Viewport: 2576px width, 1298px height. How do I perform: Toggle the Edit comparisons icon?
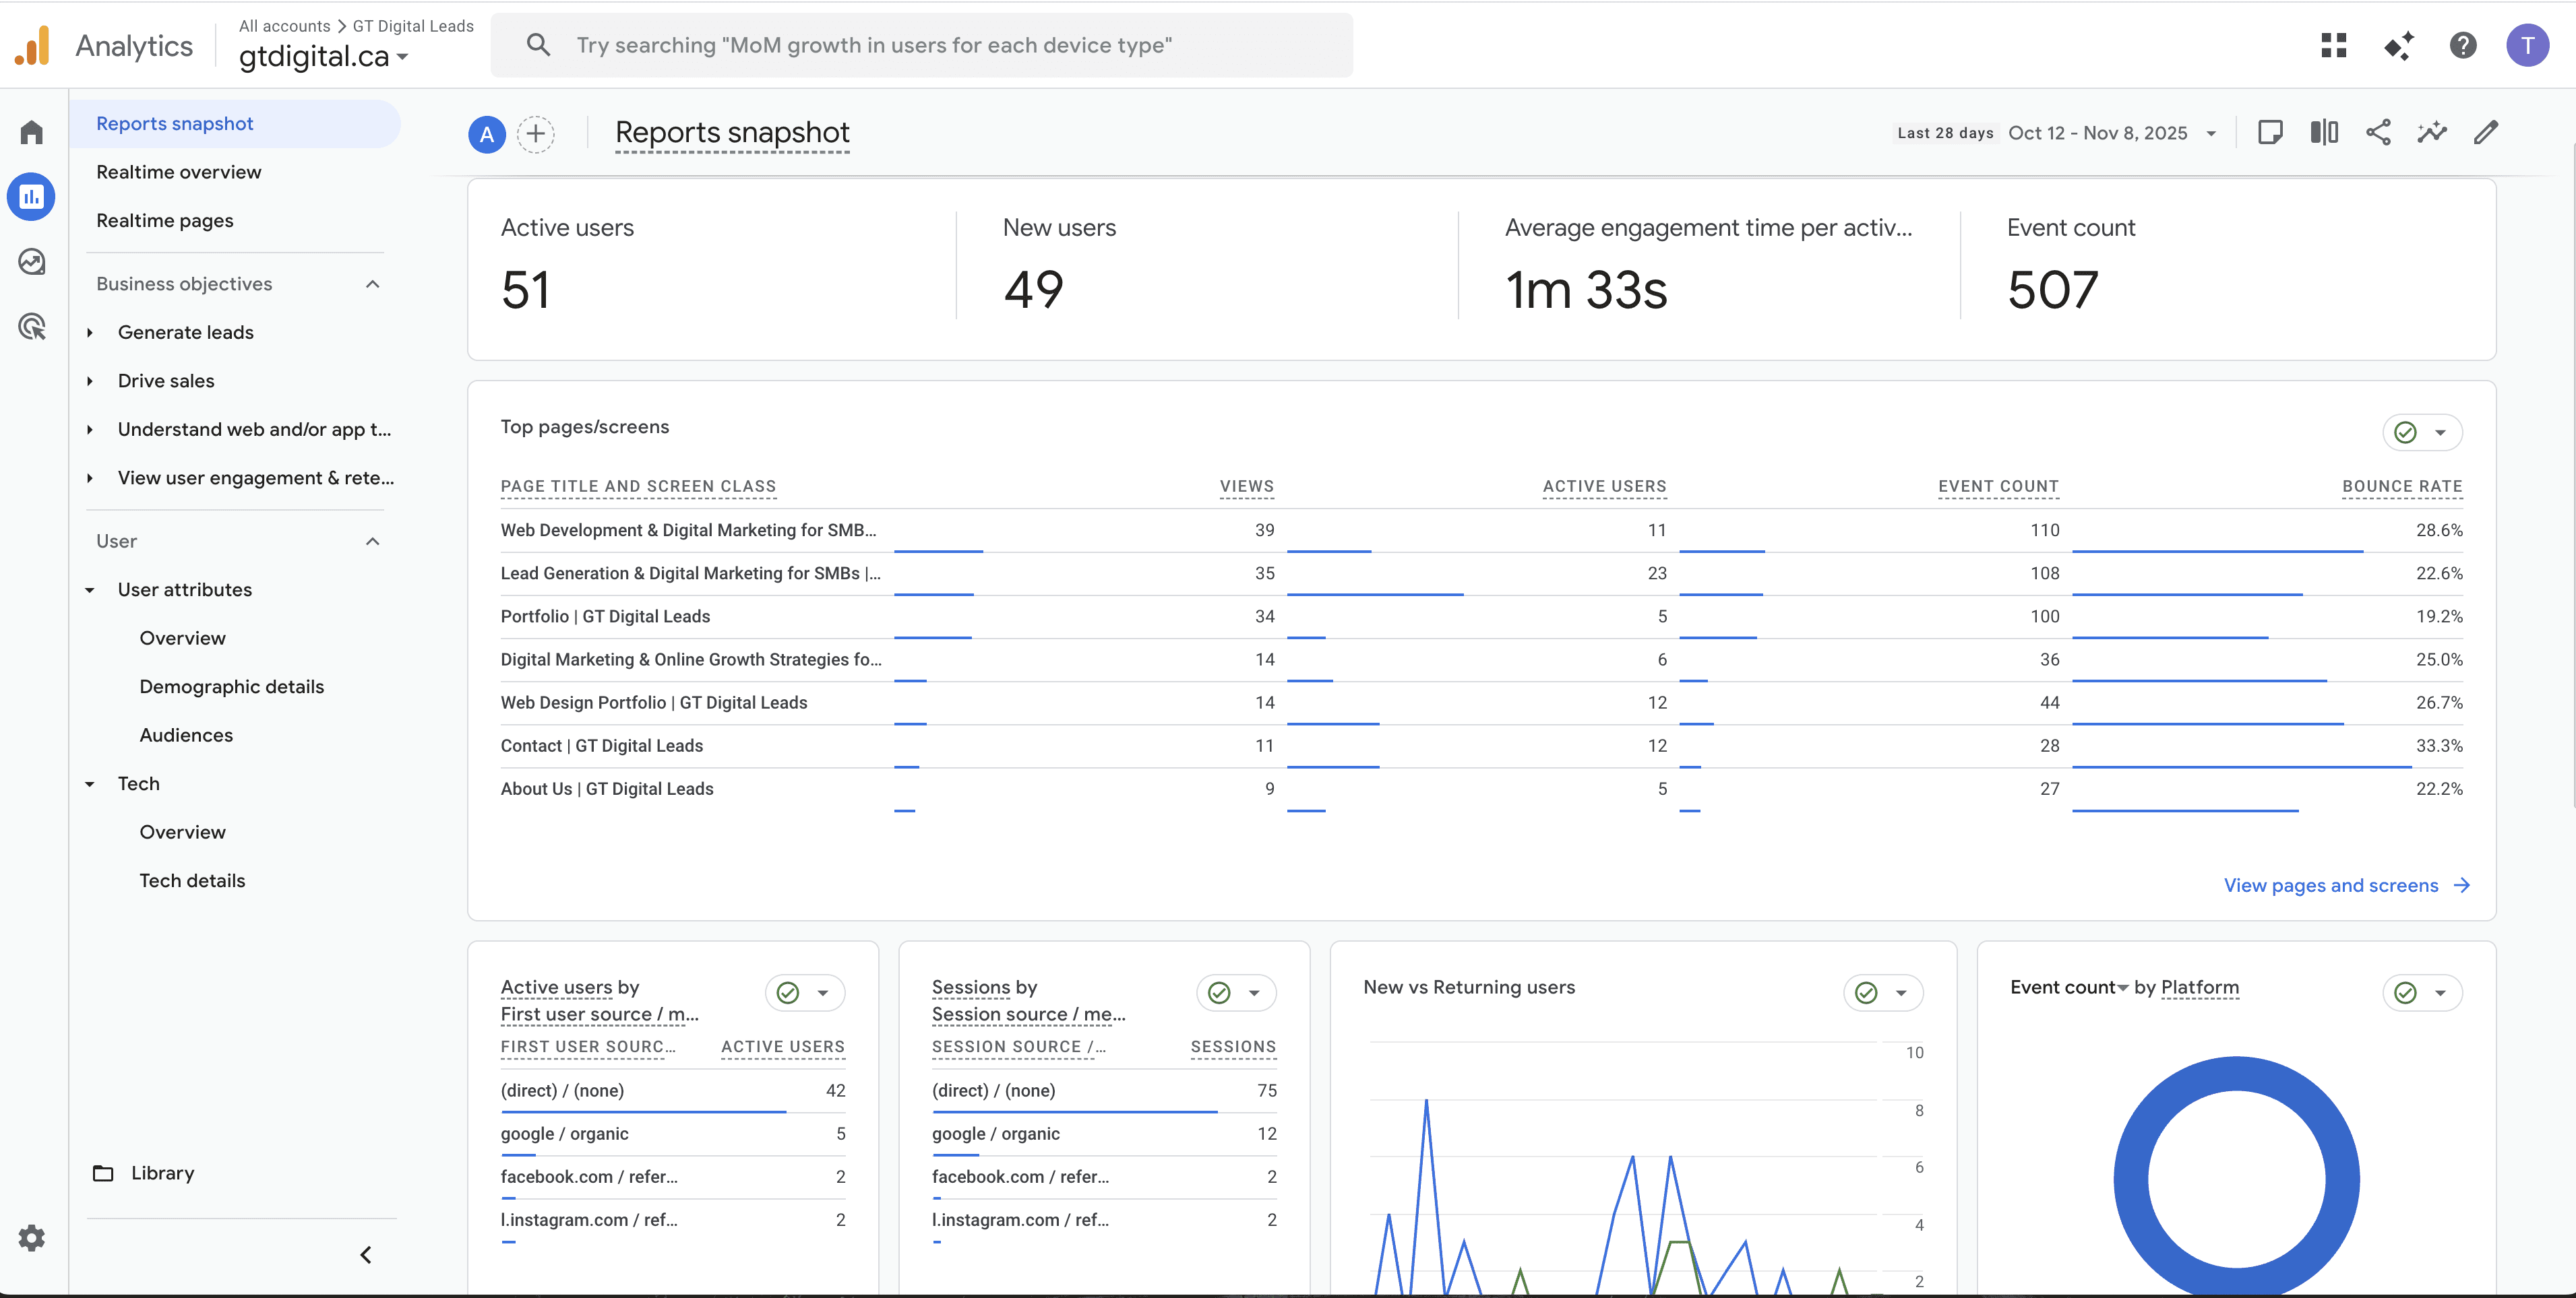pyautogui.click(x=2324, y=133)
